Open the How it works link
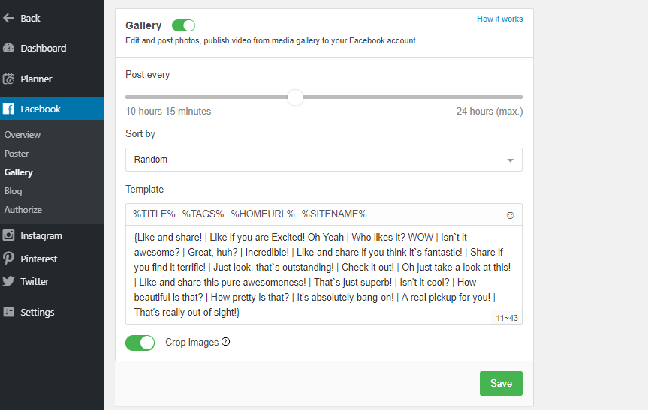648x410 pixels. coord(499,19)
